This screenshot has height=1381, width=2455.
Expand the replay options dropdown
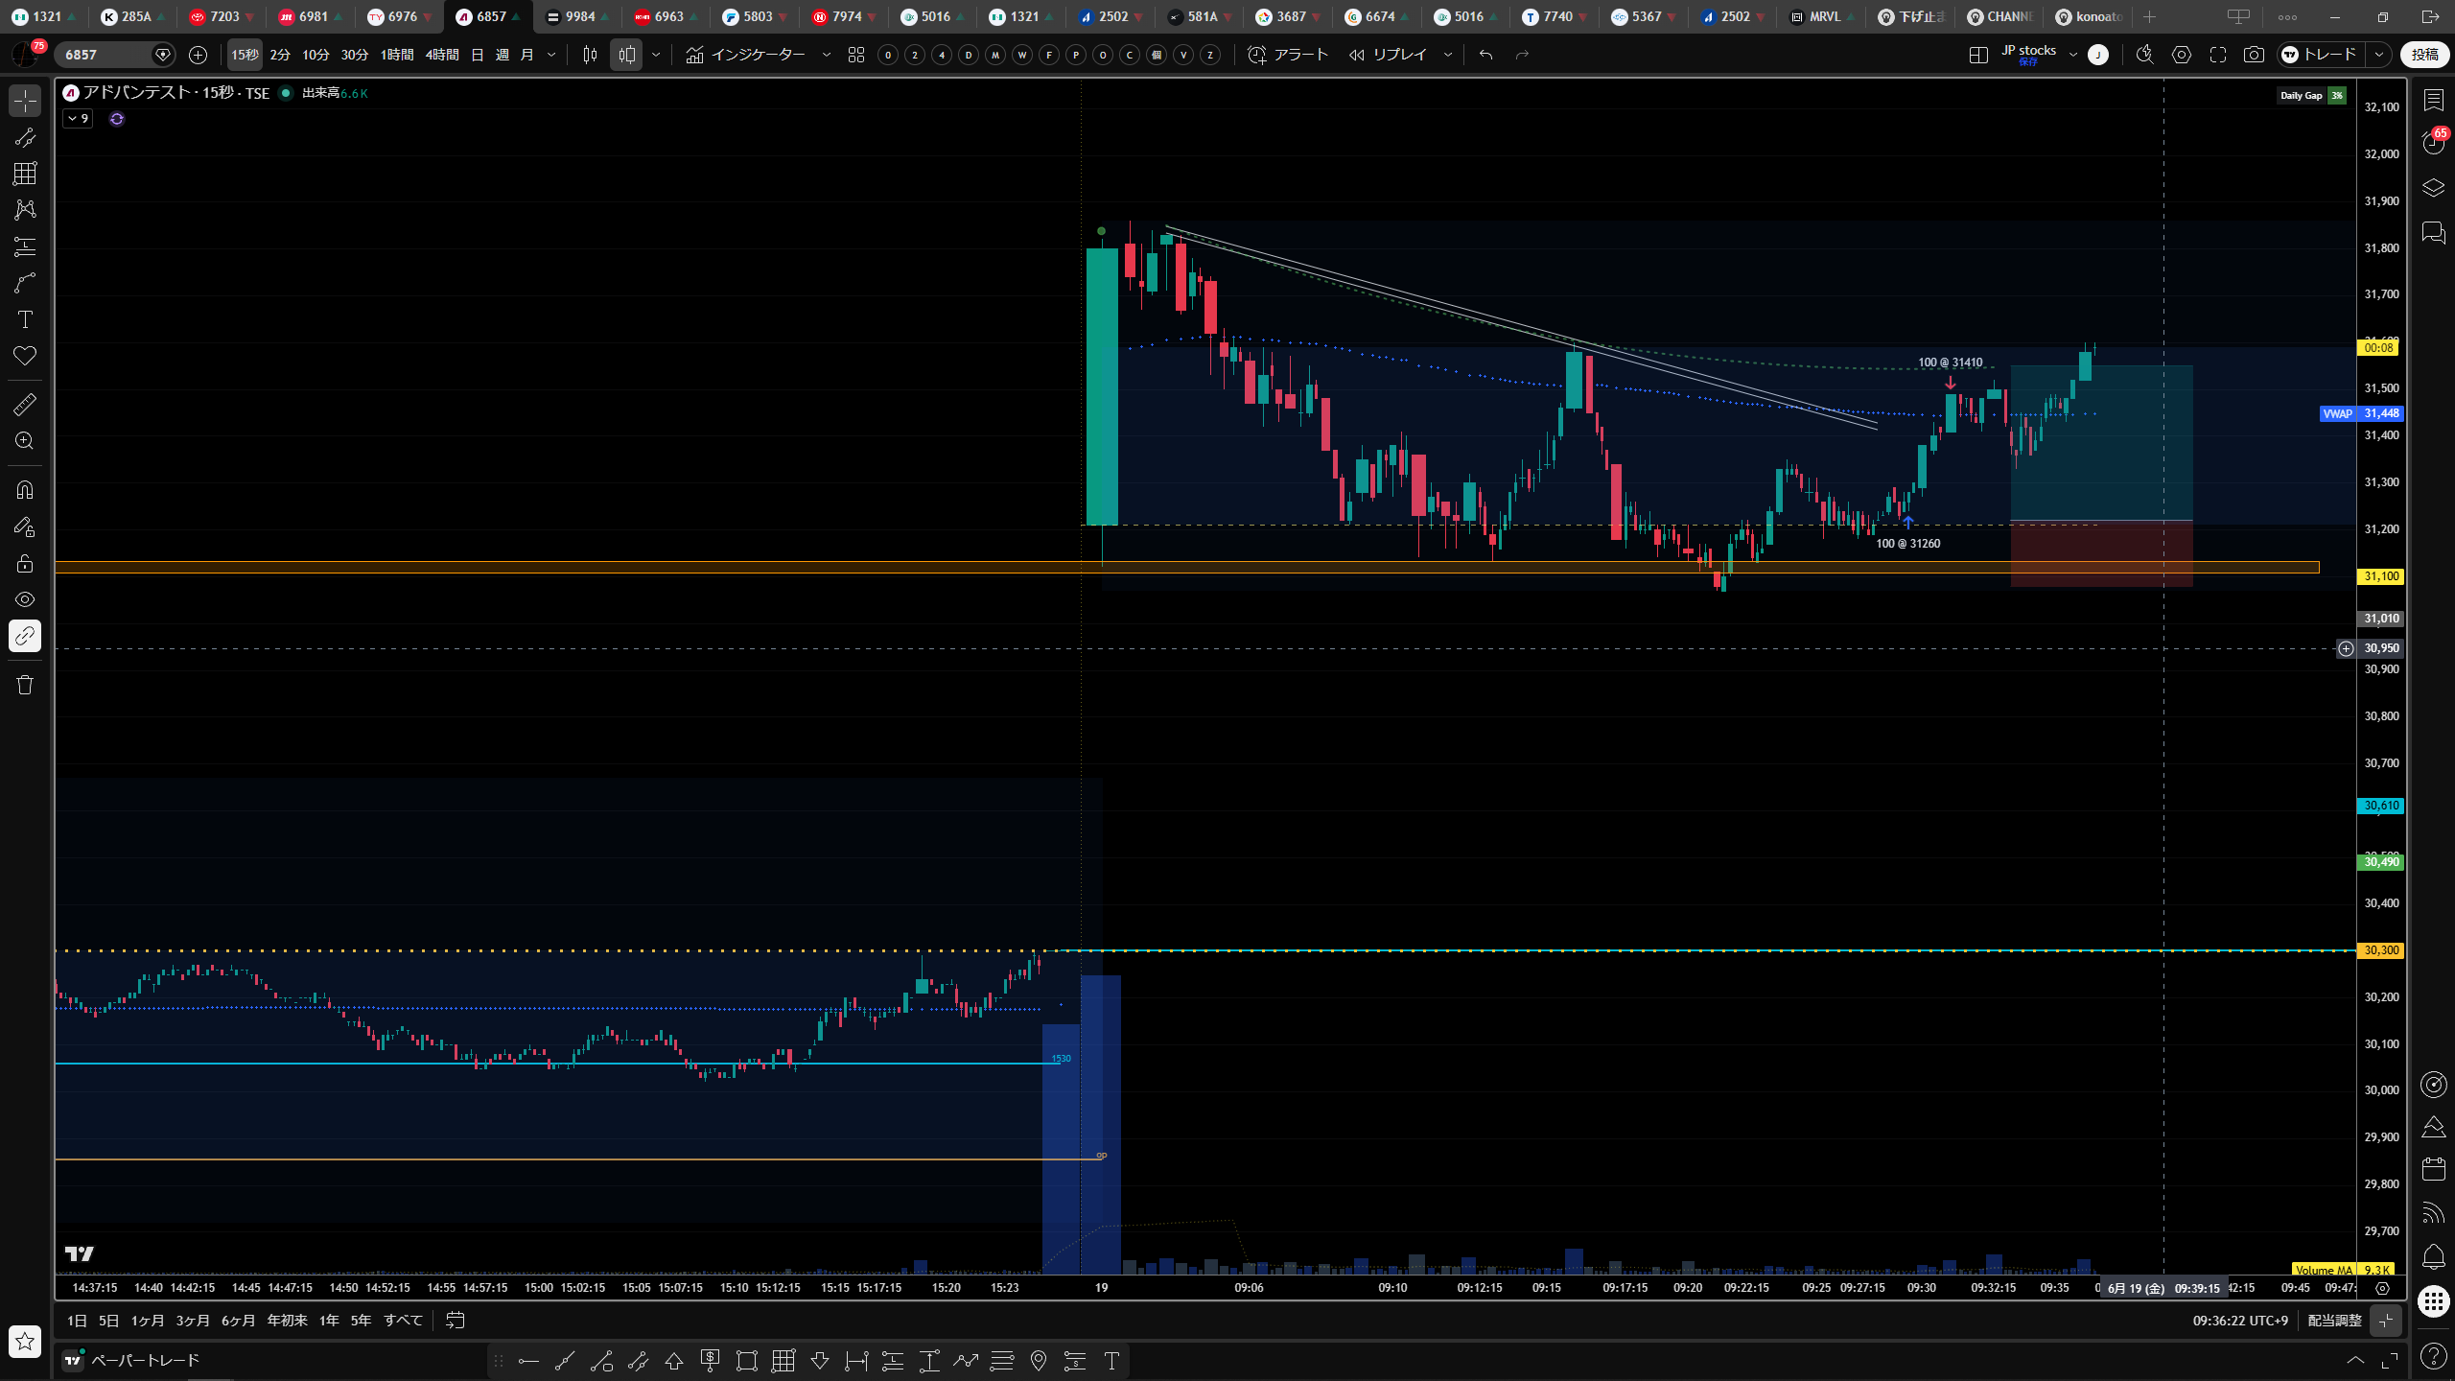click(x=1448, y=55)
